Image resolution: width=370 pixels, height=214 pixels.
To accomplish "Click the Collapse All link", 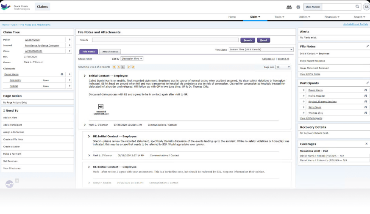I will [268, 59].
